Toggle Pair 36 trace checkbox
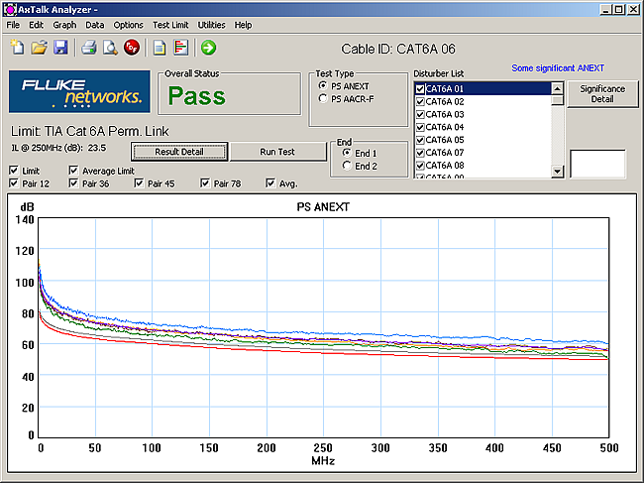The image size is (644, 483). [x=74, y=182]
